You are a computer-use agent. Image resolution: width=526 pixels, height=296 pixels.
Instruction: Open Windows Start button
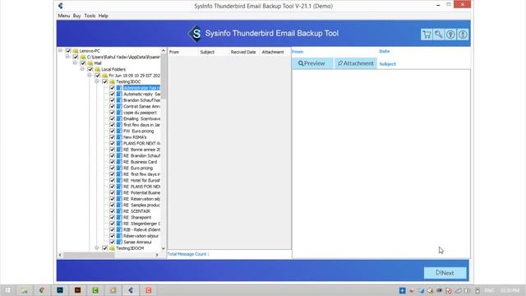tap(7, 290)
